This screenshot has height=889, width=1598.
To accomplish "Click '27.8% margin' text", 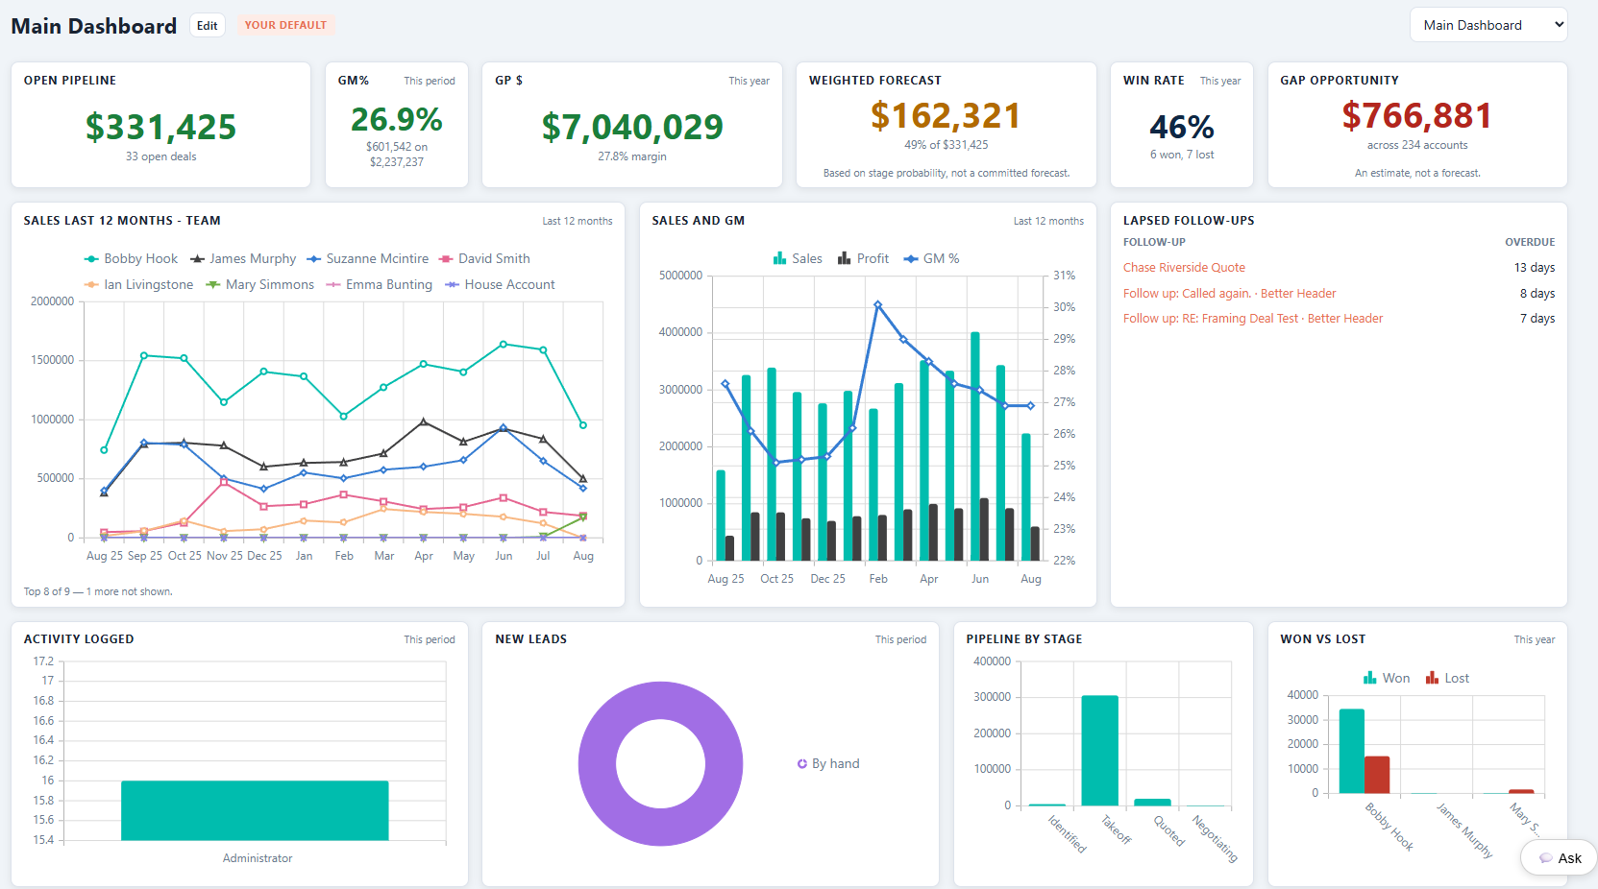I will pos(632,156).
